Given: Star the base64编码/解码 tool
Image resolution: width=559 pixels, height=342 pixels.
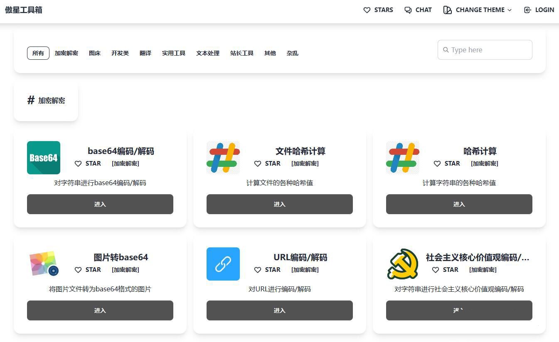Looking at the screenshot, I should point(88,164).
